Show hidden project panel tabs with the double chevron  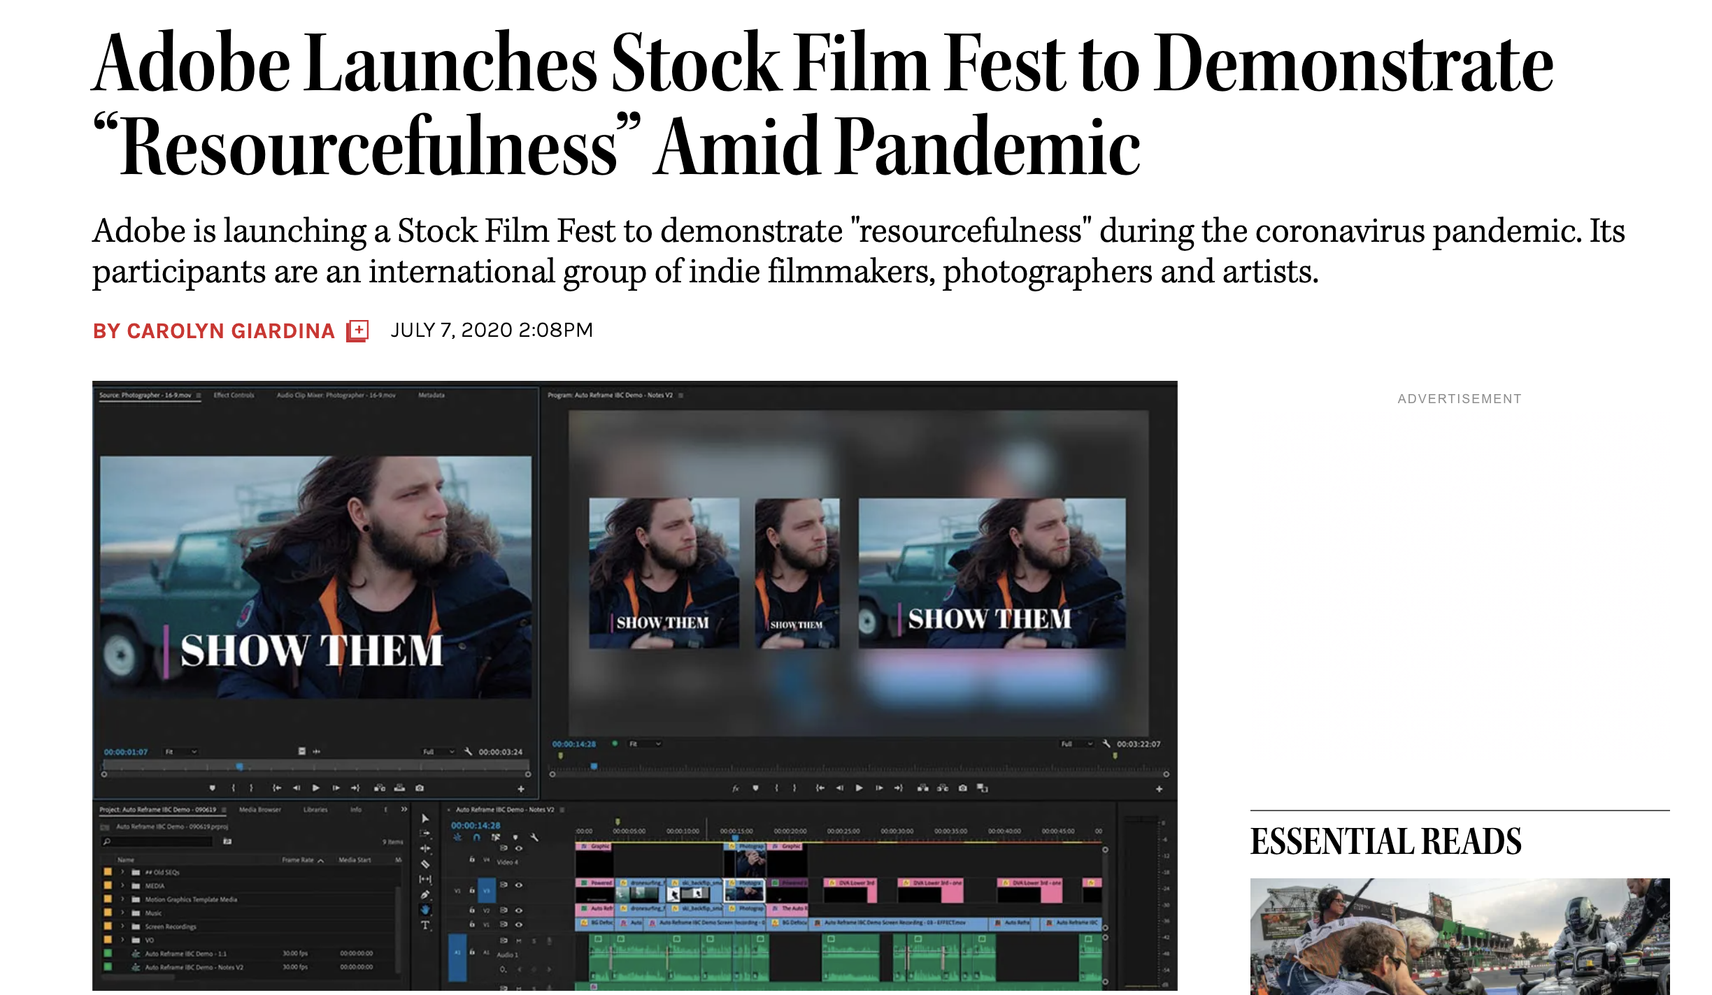coord(404,810)
